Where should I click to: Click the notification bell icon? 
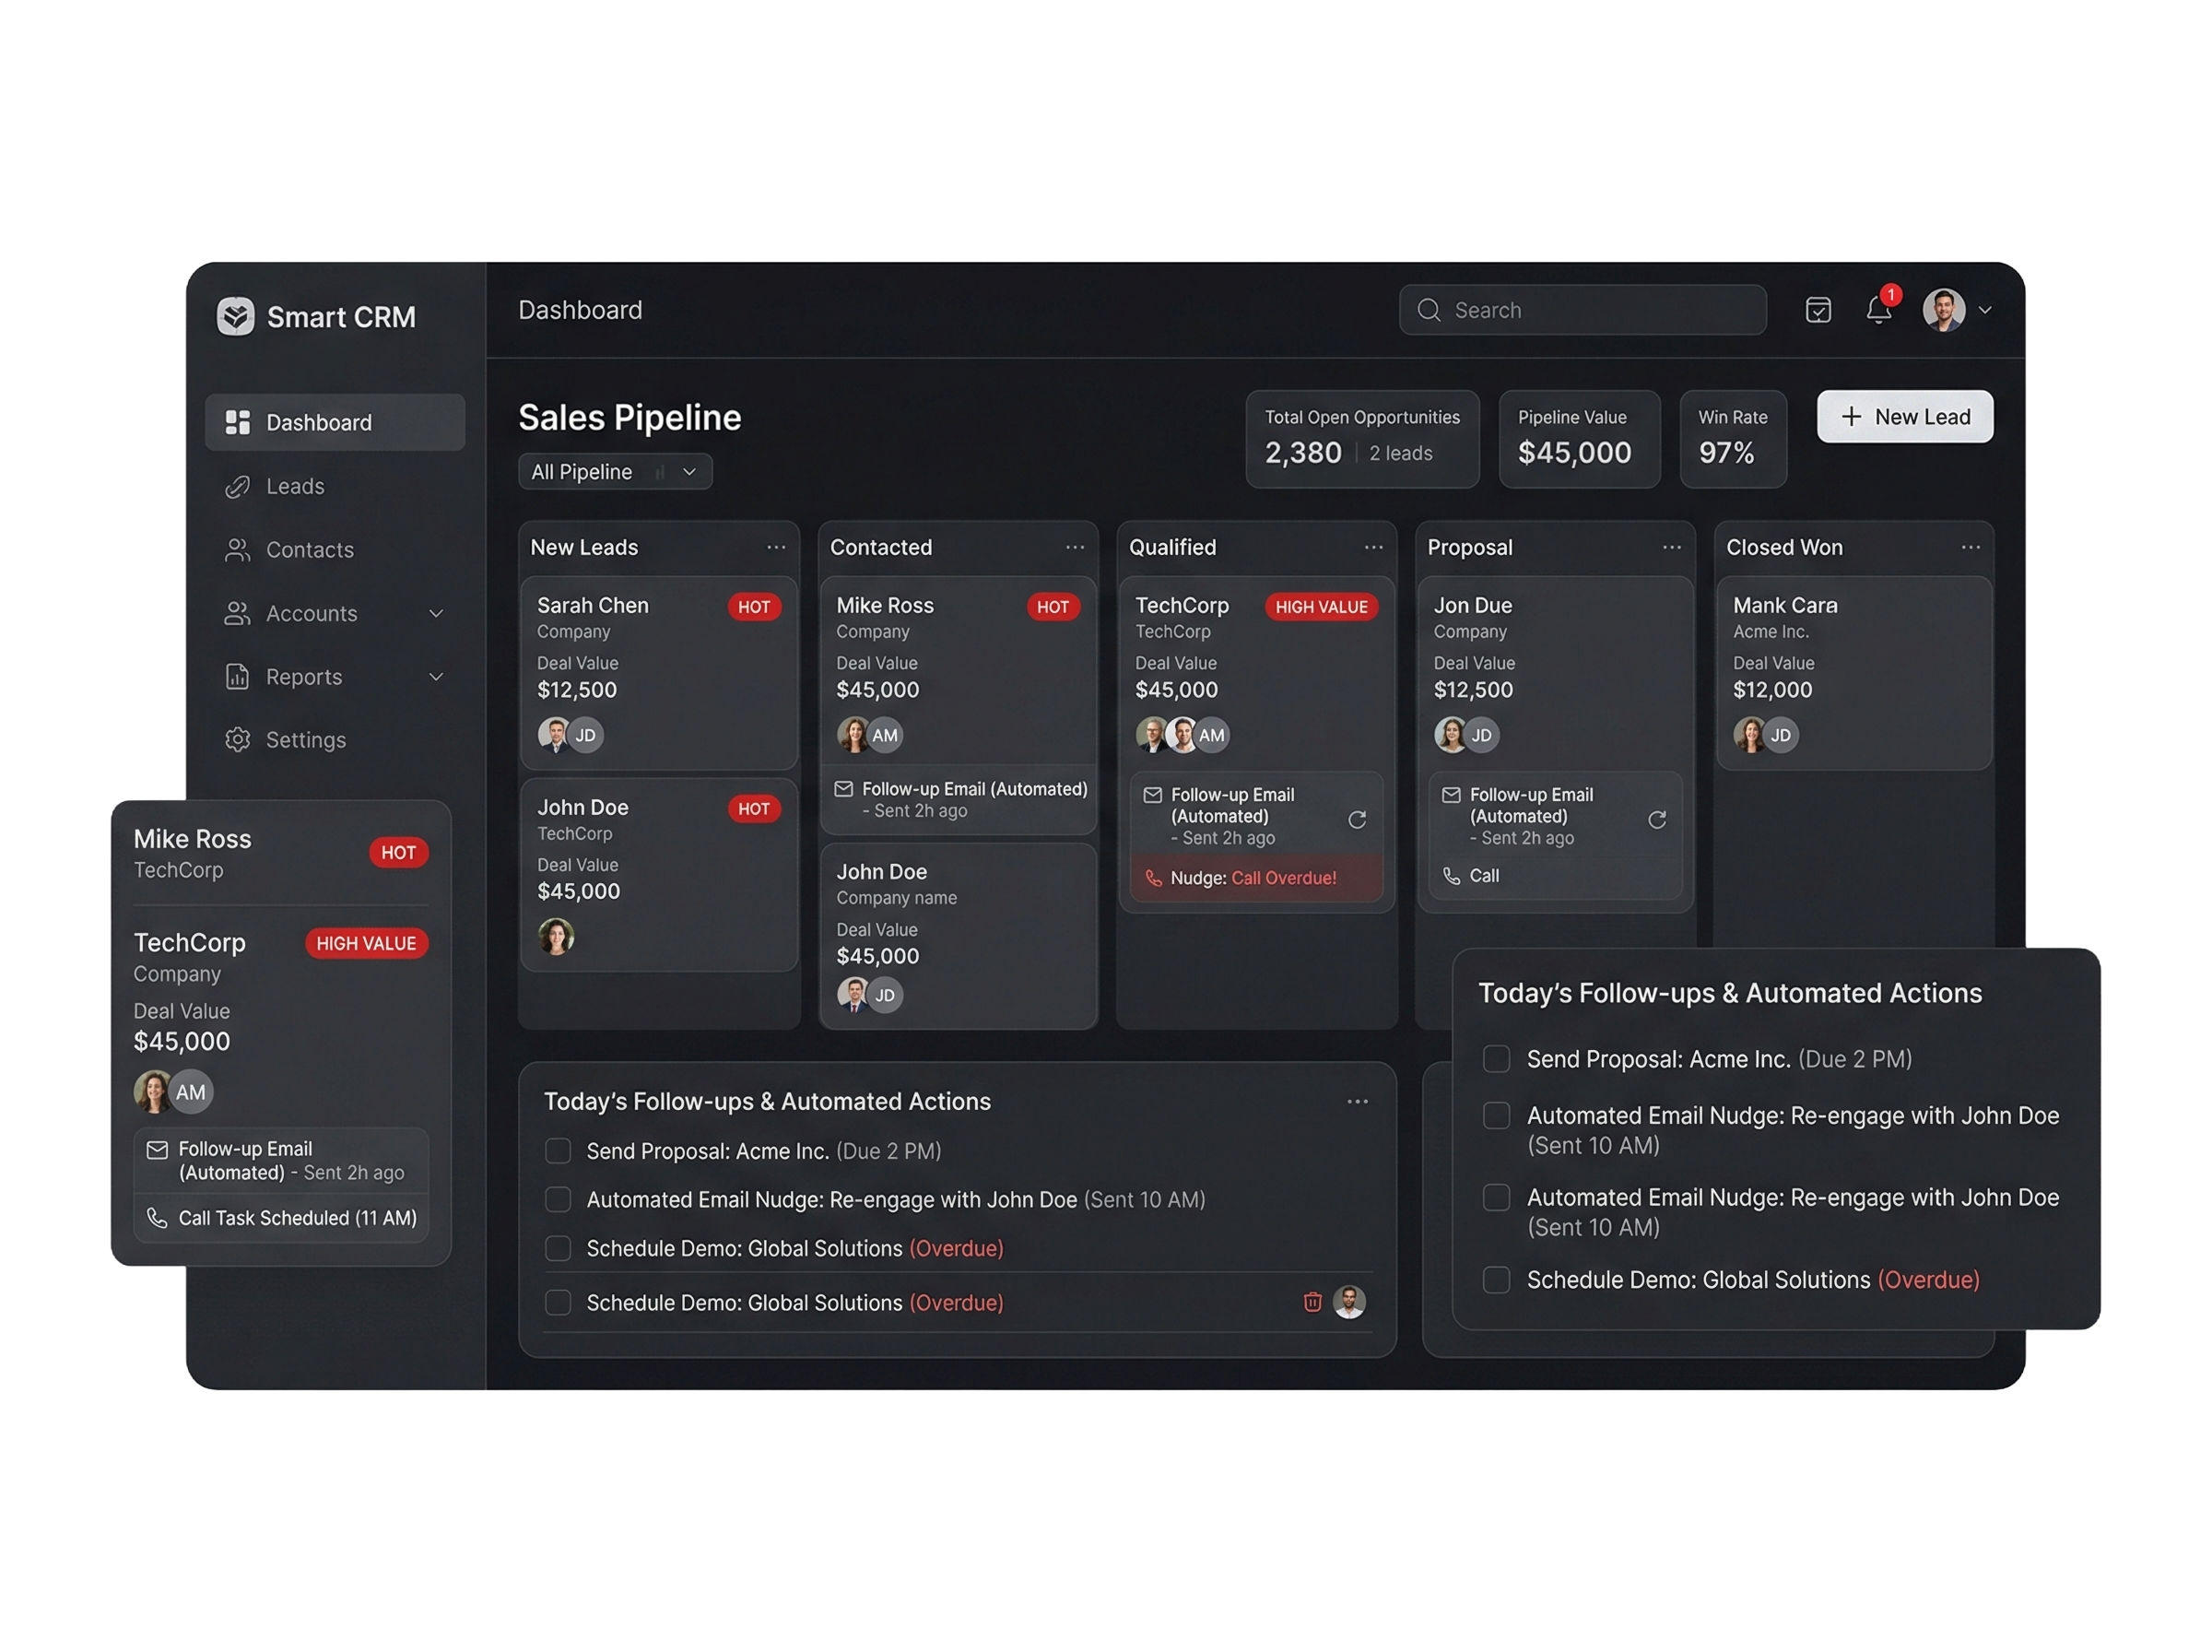(1877, 311)
